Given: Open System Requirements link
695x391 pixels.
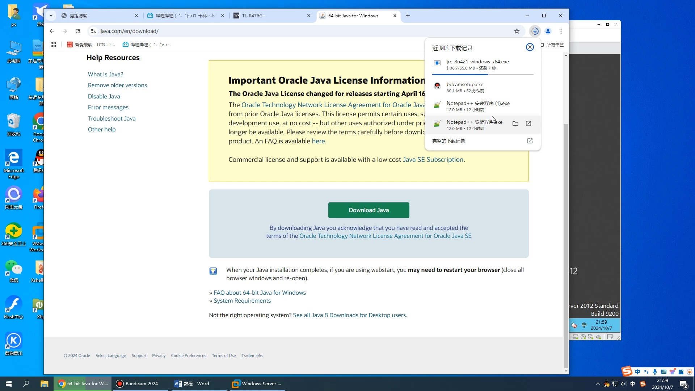Looking at the screenshot, I should (242, 300).
